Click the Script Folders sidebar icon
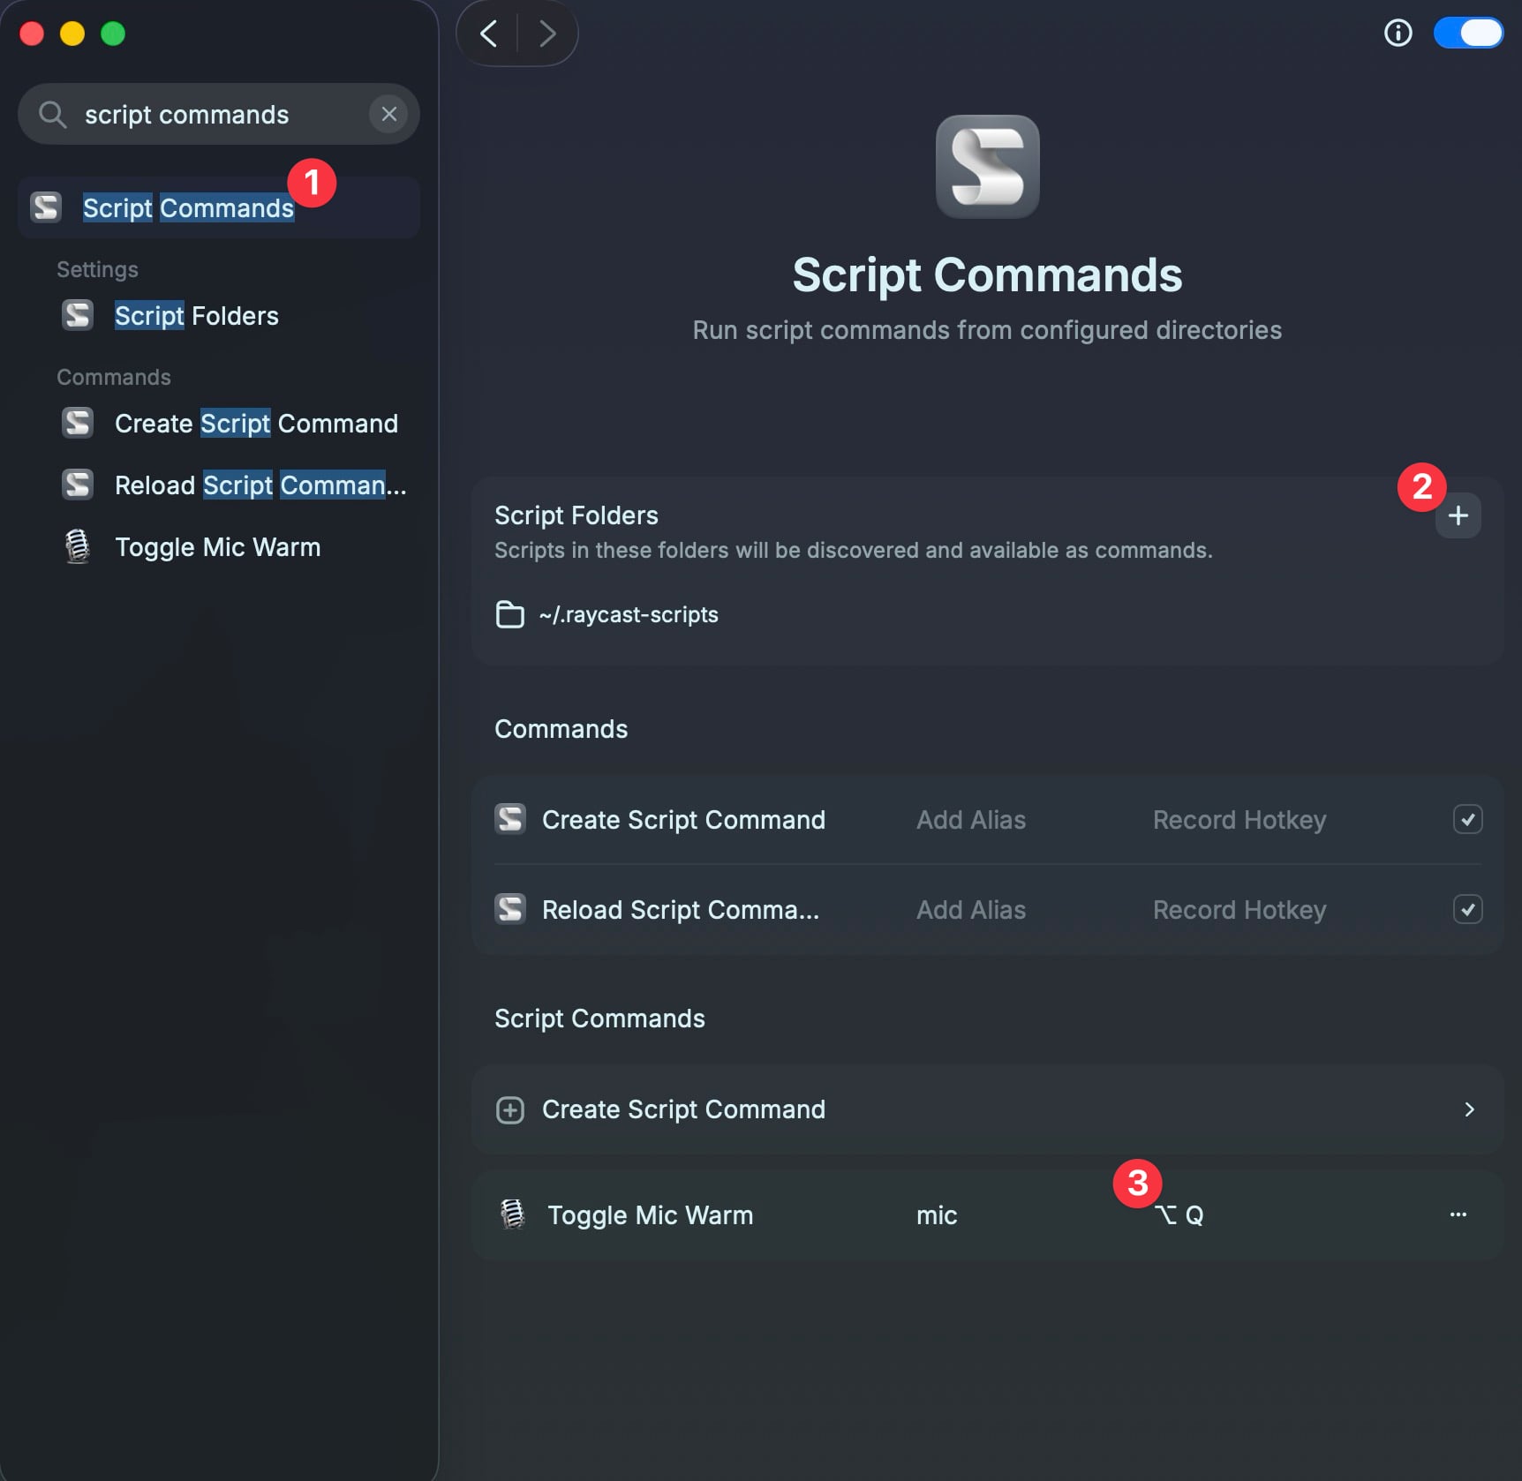 coord(78,315)
